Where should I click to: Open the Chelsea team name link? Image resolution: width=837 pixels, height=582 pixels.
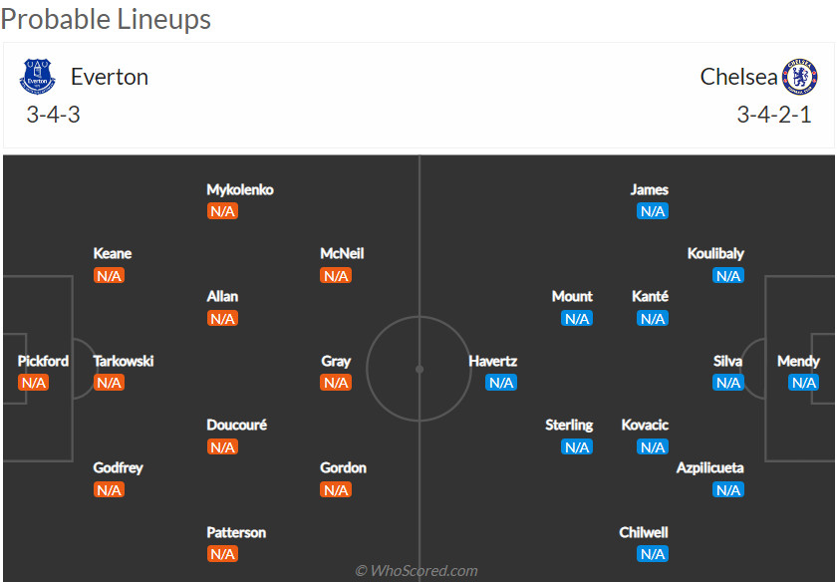pyautogui.click(x=738, y=77)
